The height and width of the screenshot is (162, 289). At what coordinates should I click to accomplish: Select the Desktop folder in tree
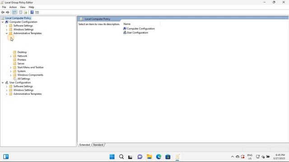22,52
